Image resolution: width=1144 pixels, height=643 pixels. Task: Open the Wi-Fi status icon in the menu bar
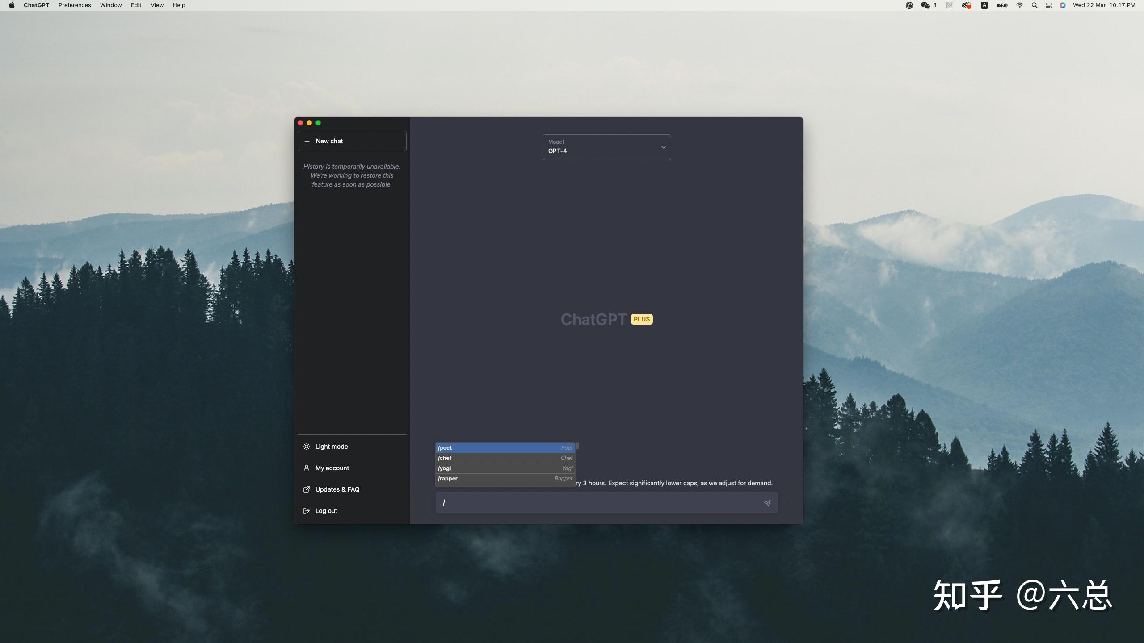[x=1019, y=5]
